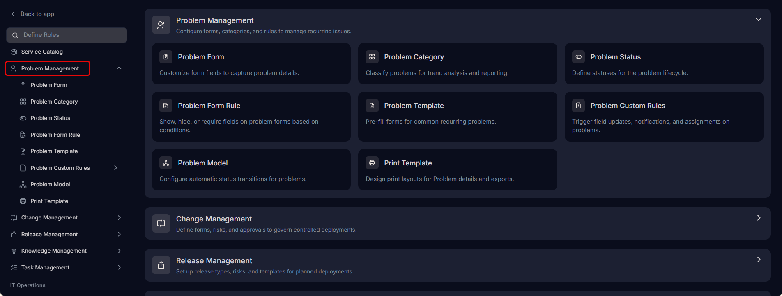
Task: Click the Print Template card printer icon
Action: point(372,163)
